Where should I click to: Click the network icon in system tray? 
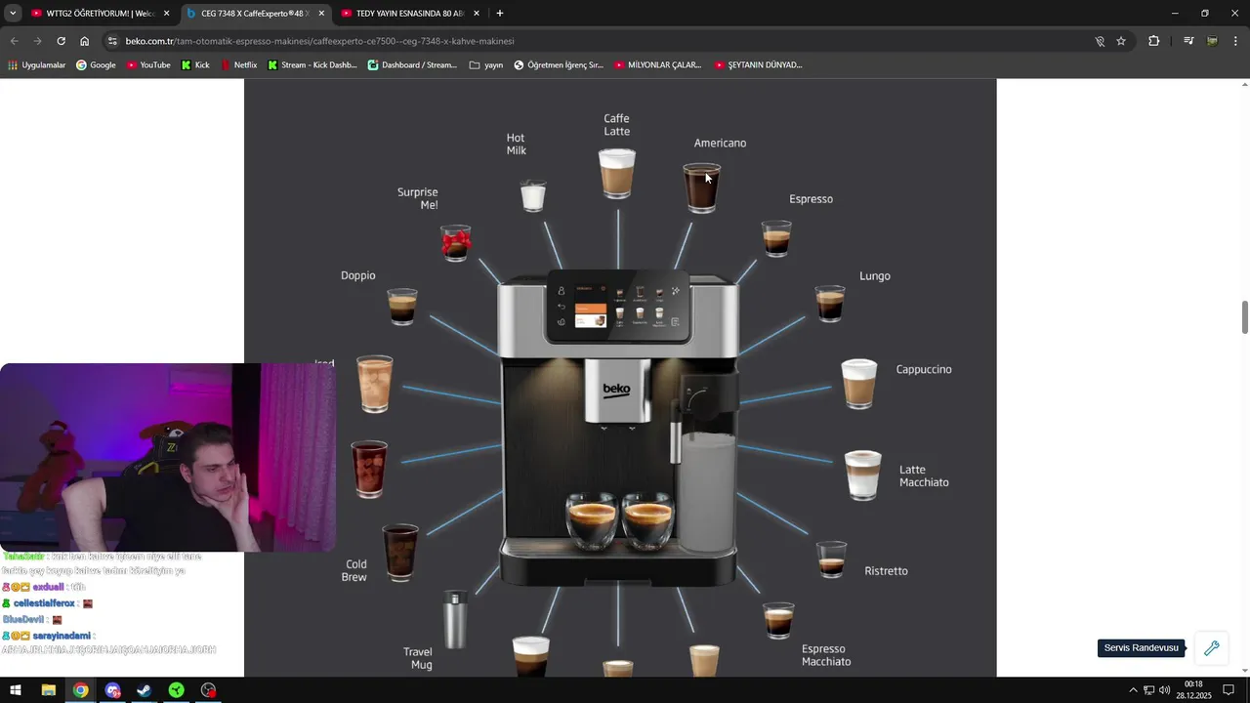click(x=1148, y=690)
